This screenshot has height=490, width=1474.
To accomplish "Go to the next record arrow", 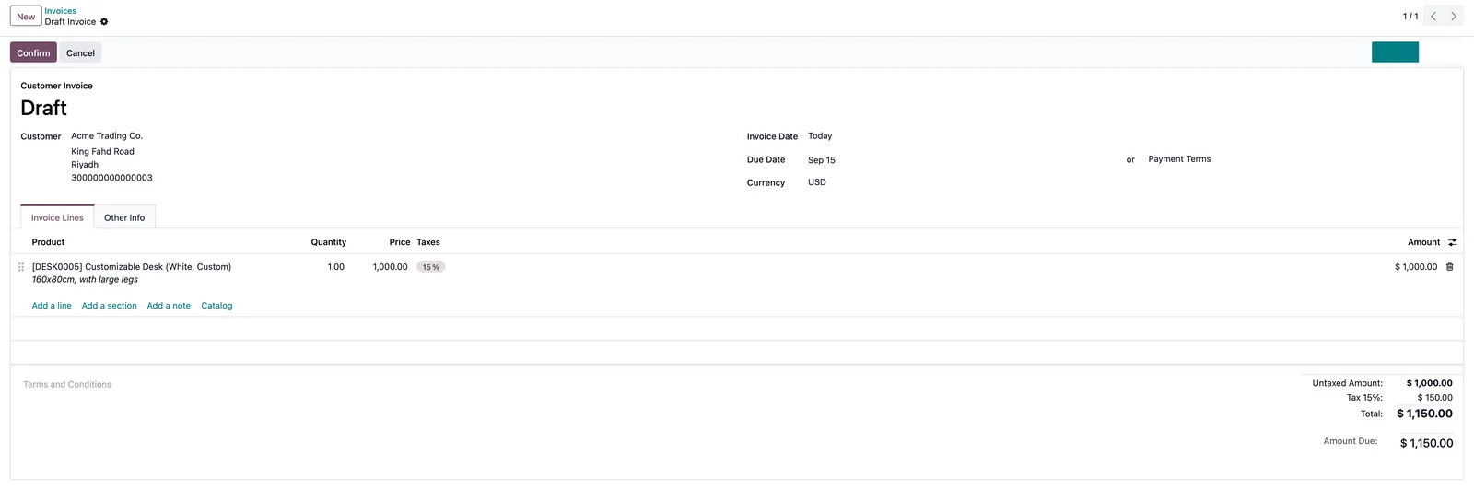I will coord(1454,17).
